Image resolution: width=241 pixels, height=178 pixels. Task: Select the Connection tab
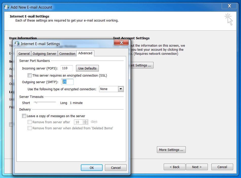click(67, 54)
